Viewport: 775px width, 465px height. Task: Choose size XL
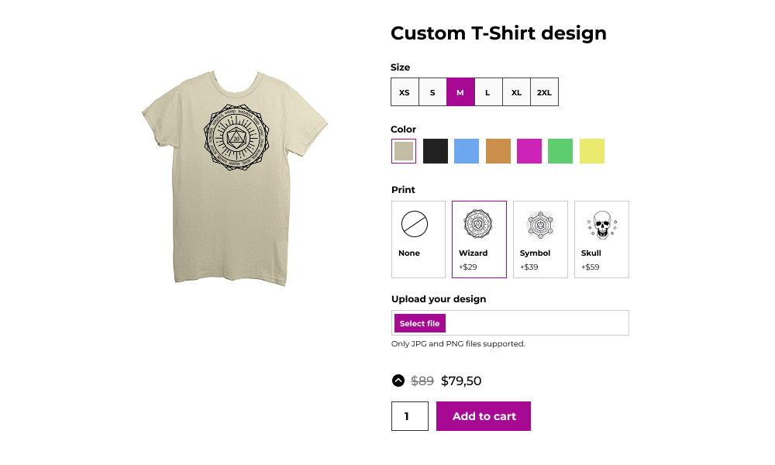(516, 92)
